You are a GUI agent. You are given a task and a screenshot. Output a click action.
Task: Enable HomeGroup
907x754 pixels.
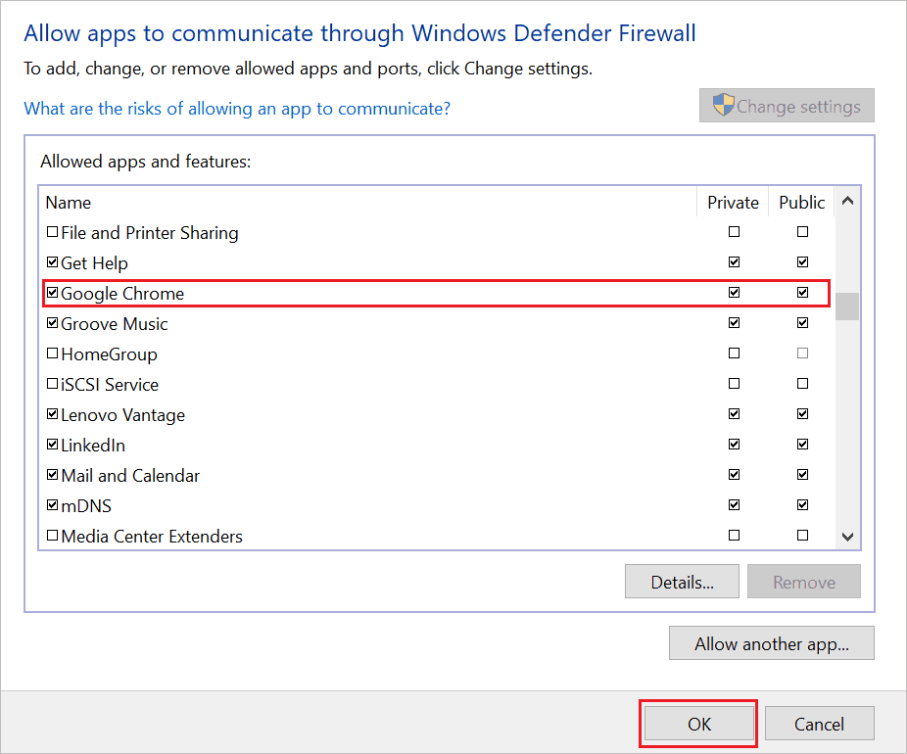[x=53, y=353]
